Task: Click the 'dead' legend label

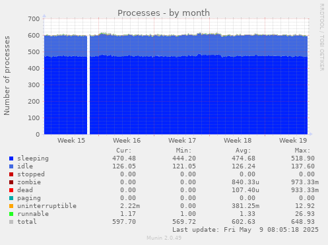Action: tap(25, 190)
